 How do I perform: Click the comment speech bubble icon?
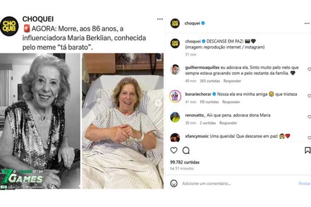point(187,150)
